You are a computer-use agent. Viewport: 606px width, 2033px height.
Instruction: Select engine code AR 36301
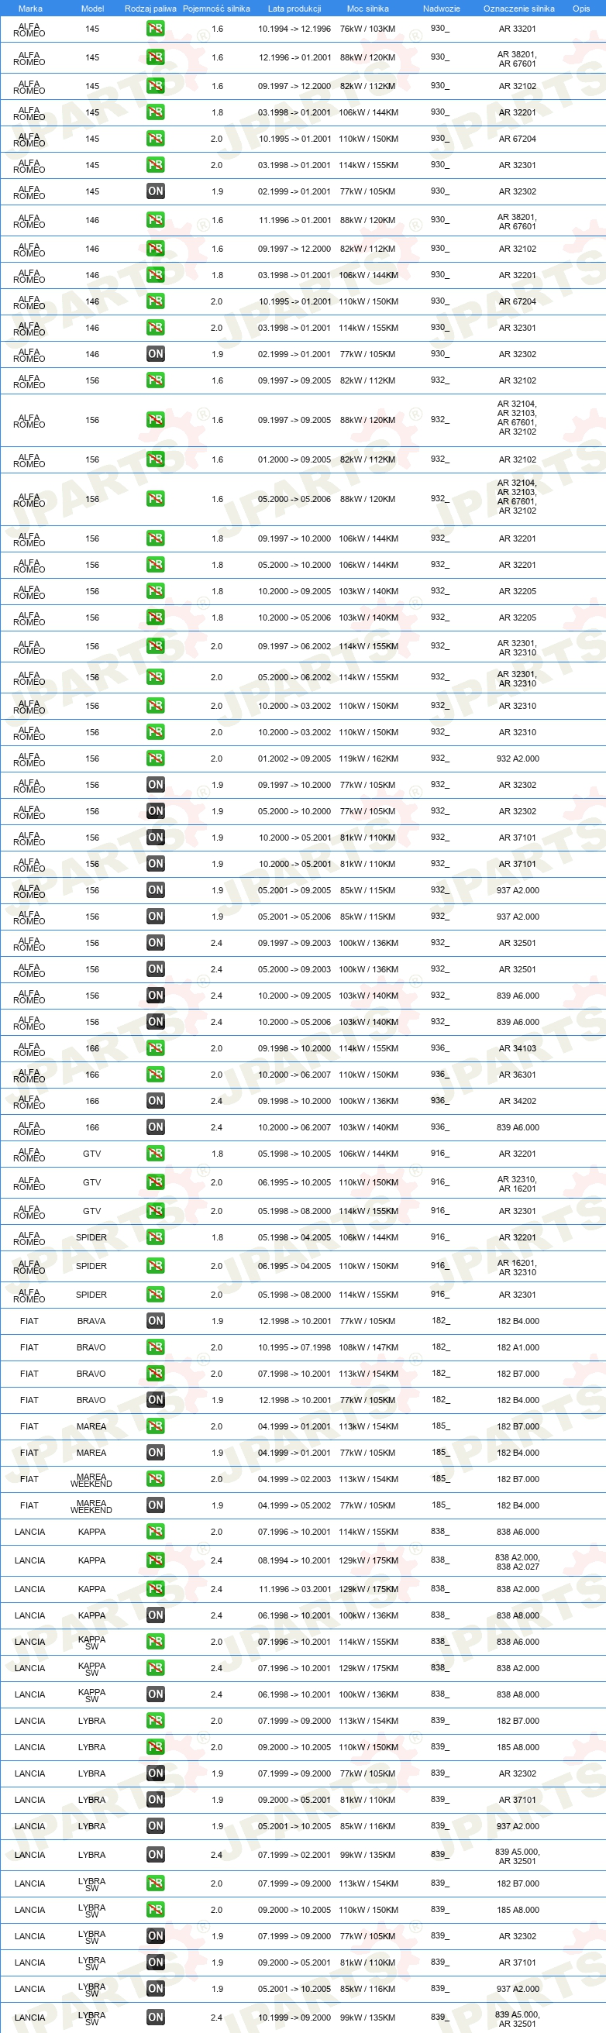point(518,1074)
